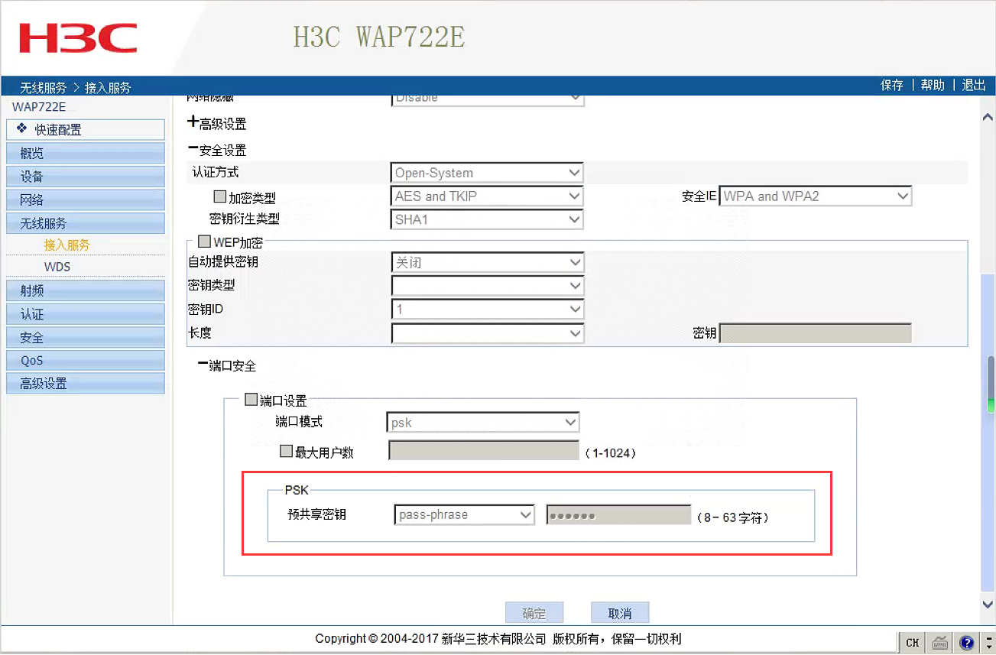The height and width of the screenshot is (655, 996).
Task: Click the CH input language indicator
Action: point(912,642)
